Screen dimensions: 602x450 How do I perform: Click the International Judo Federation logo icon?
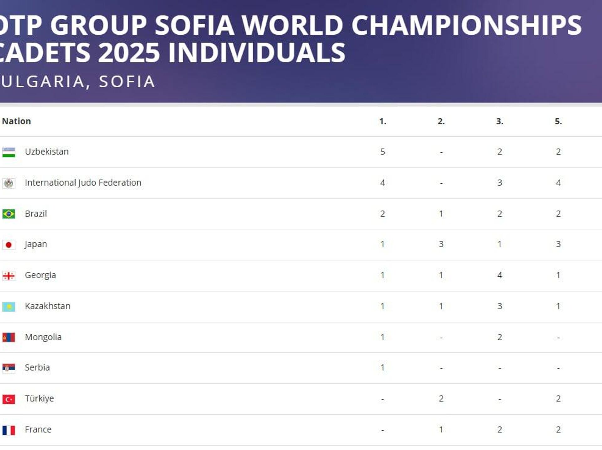(8, 183)
